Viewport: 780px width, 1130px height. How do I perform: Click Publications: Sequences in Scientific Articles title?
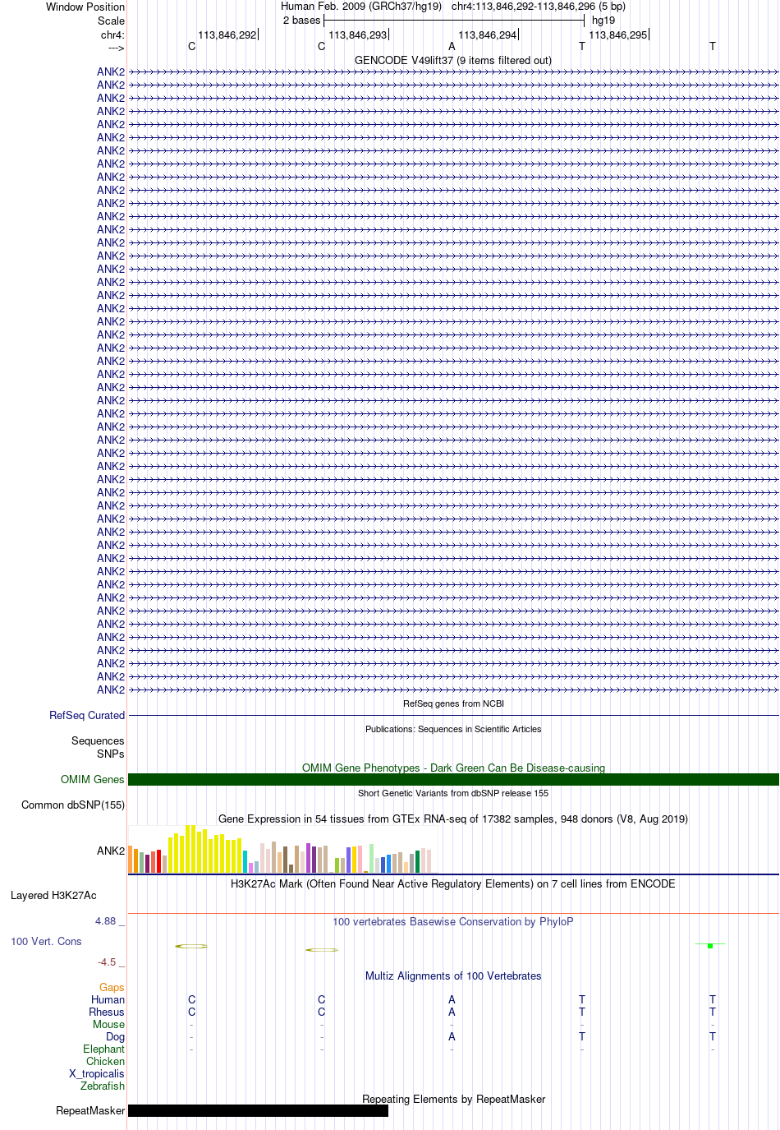453,729
